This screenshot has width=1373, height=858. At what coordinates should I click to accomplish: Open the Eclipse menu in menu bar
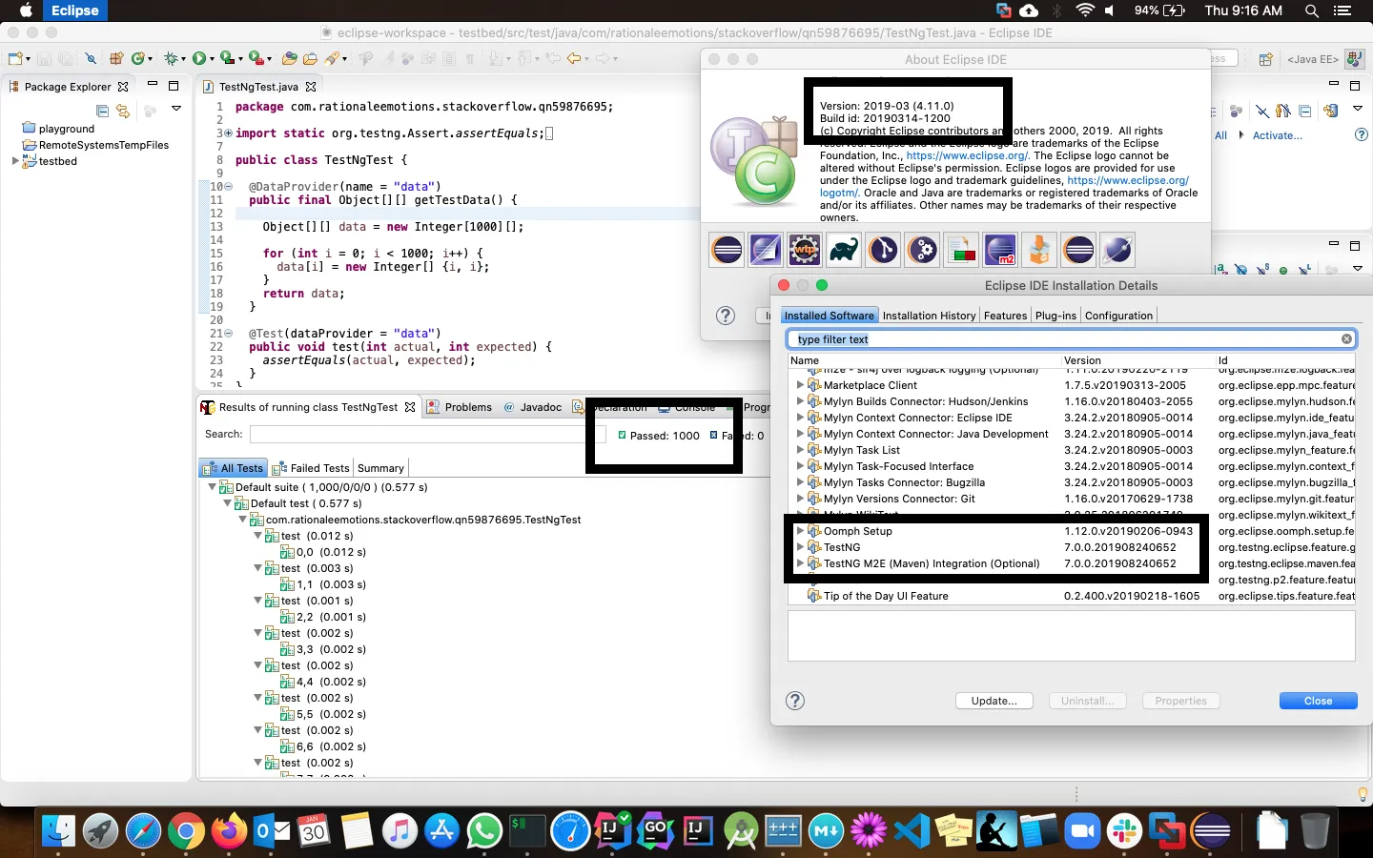tap(74, 10)
